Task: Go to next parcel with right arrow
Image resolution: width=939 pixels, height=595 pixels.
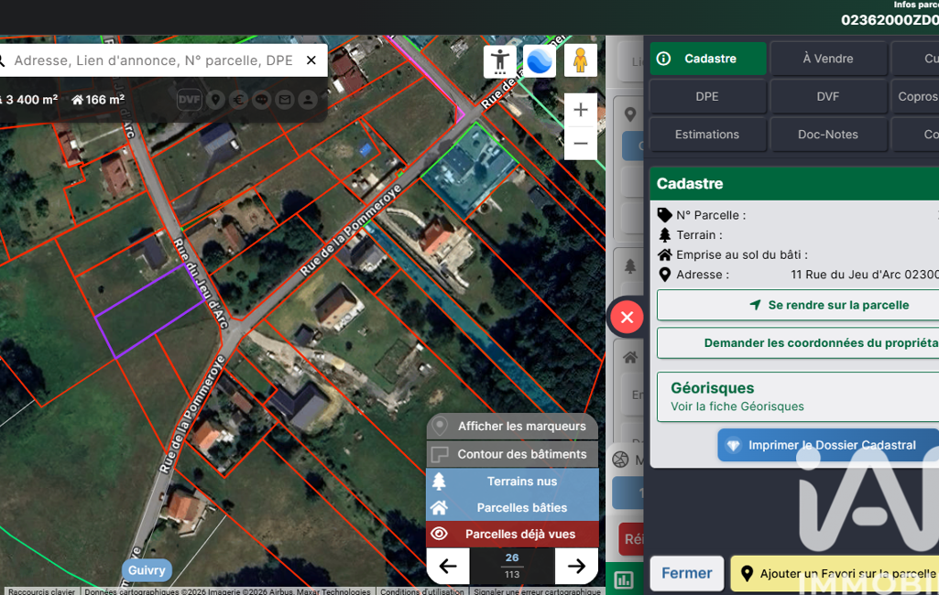Action: point(576,567)
